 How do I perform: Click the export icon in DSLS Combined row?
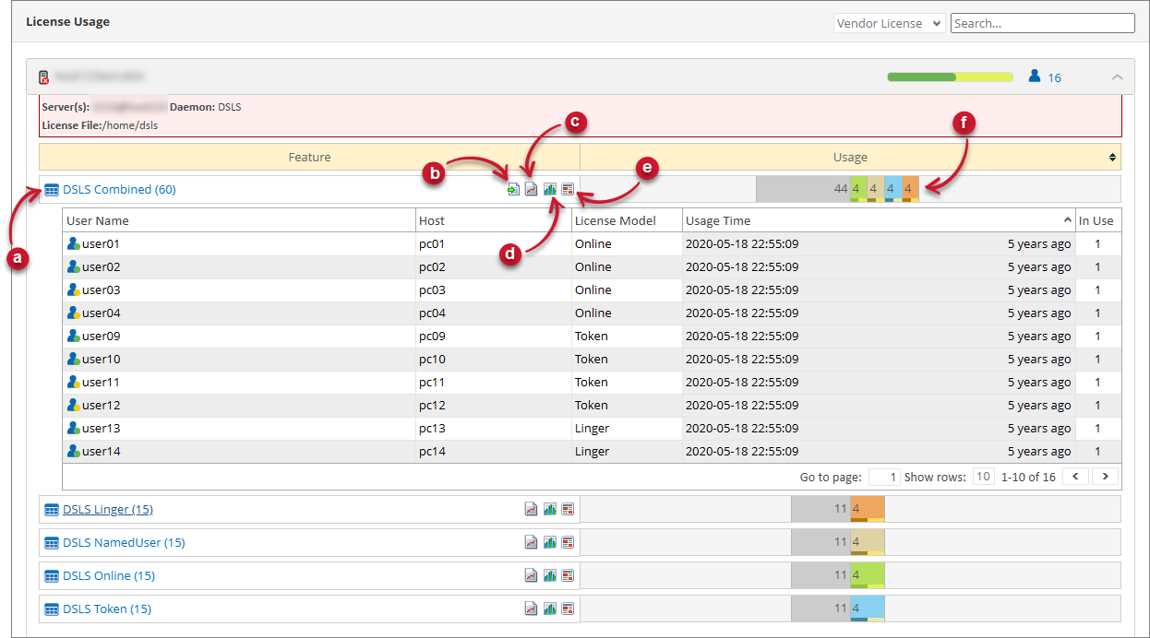pyautogui.click(x=513, y=189)
